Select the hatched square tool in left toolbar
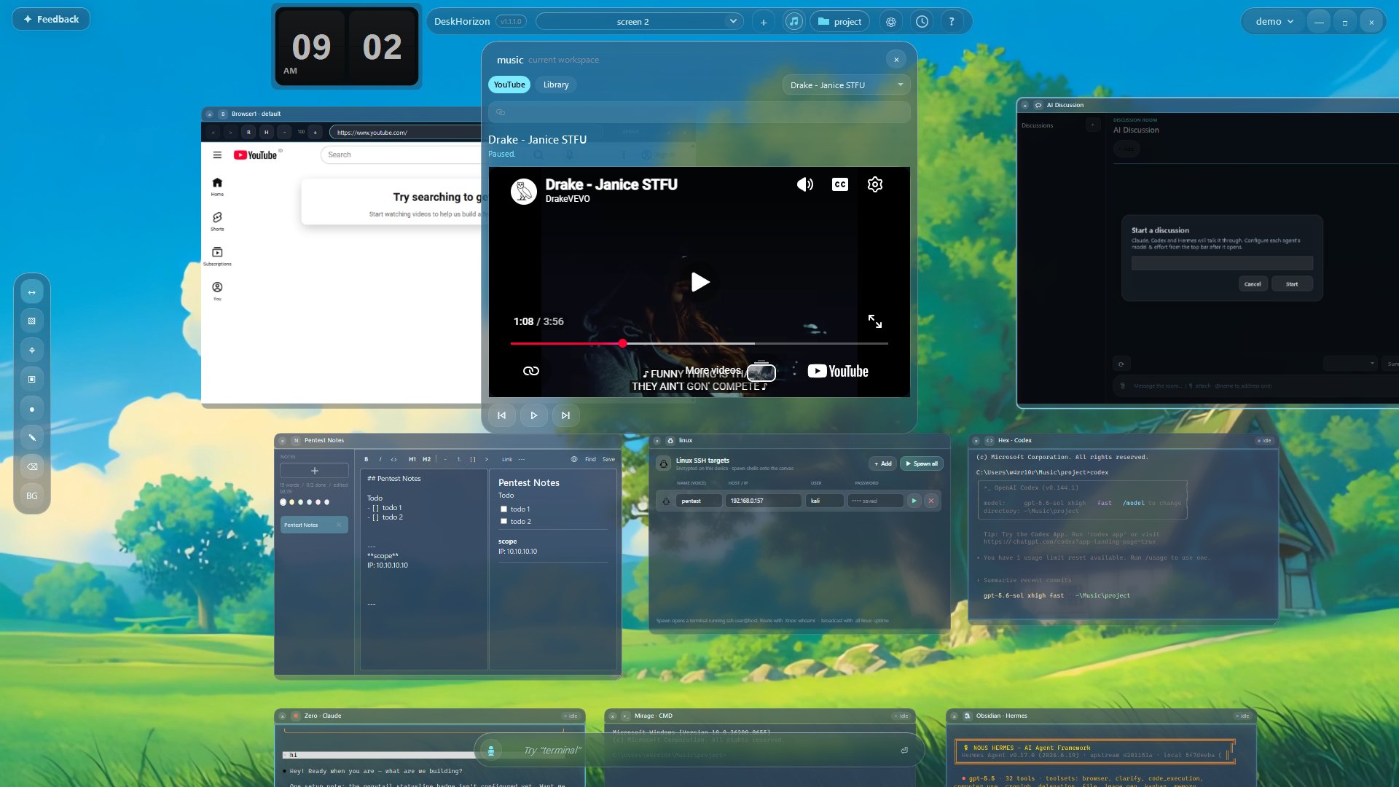The width and height of the screenshot is (1399, 787). 32,321
